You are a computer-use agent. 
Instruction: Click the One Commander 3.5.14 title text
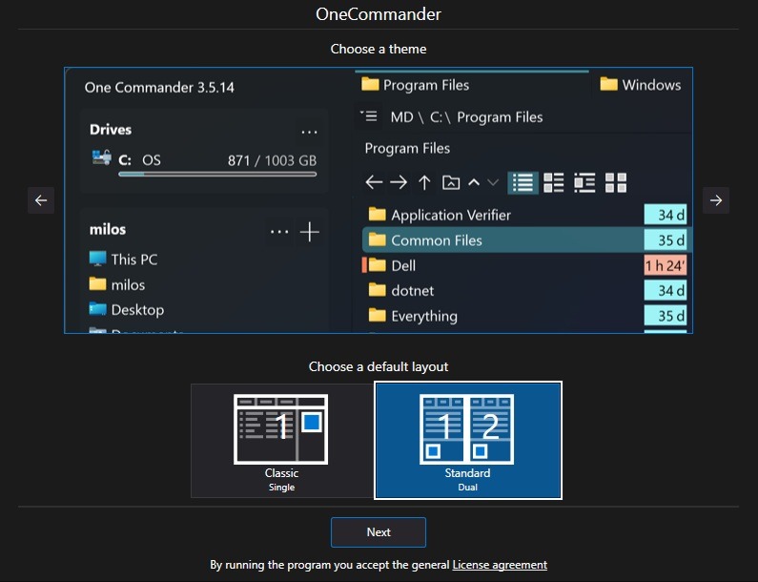[x=159, y=87]
